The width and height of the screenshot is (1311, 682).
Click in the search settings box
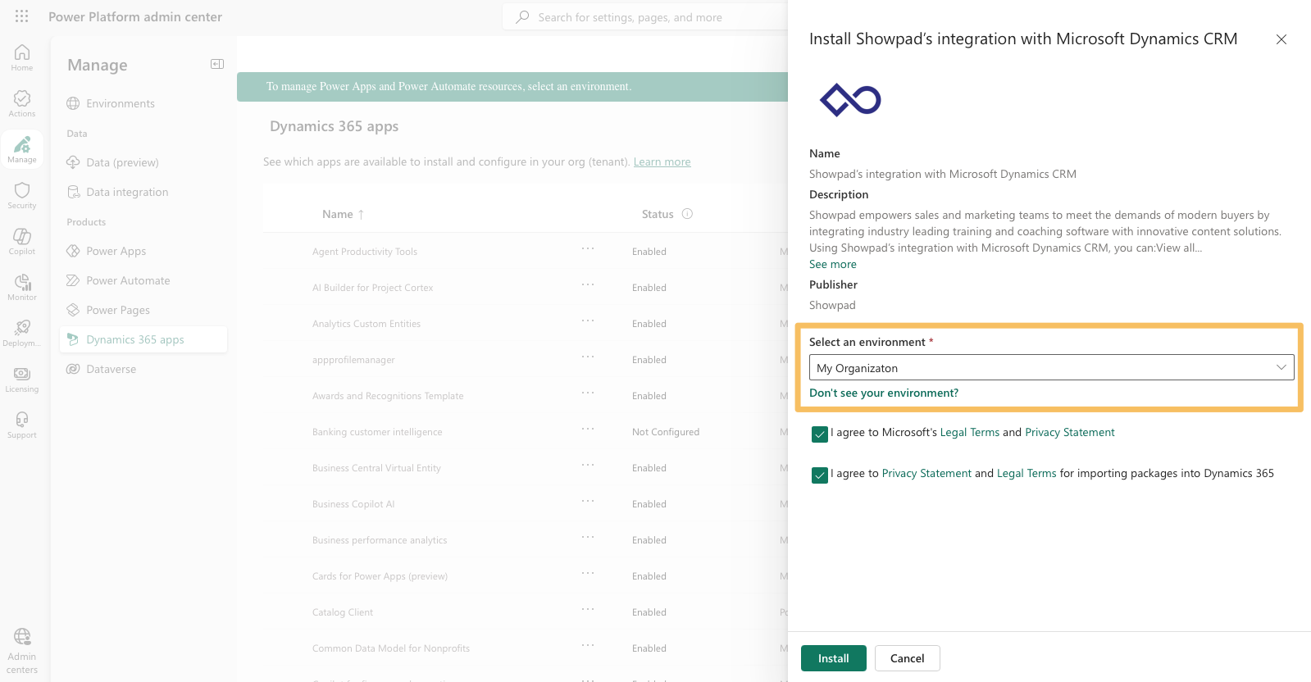click(648, 17)
